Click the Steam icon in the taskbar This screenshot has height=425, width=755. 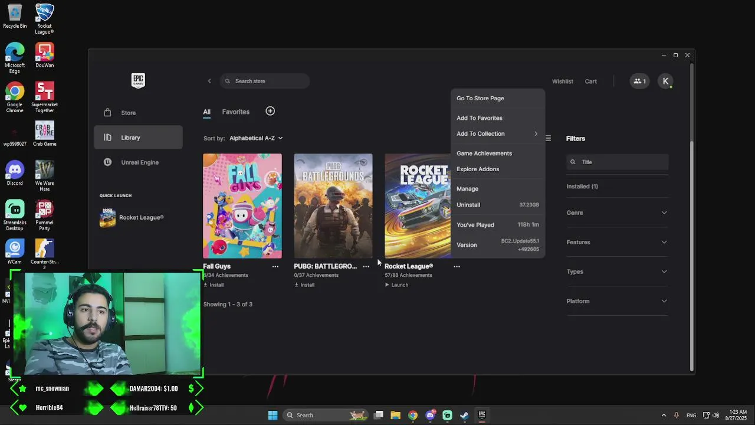click(x=464, y=415)
